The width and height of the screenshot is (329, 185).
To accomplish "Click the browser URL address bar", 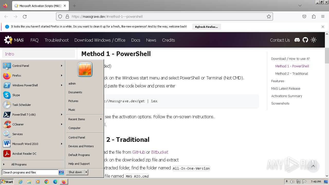I will coord(164,16).
